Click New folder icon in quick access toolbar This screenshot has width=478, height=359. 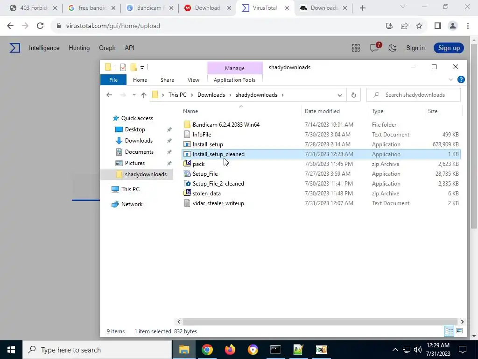[134, 67]
